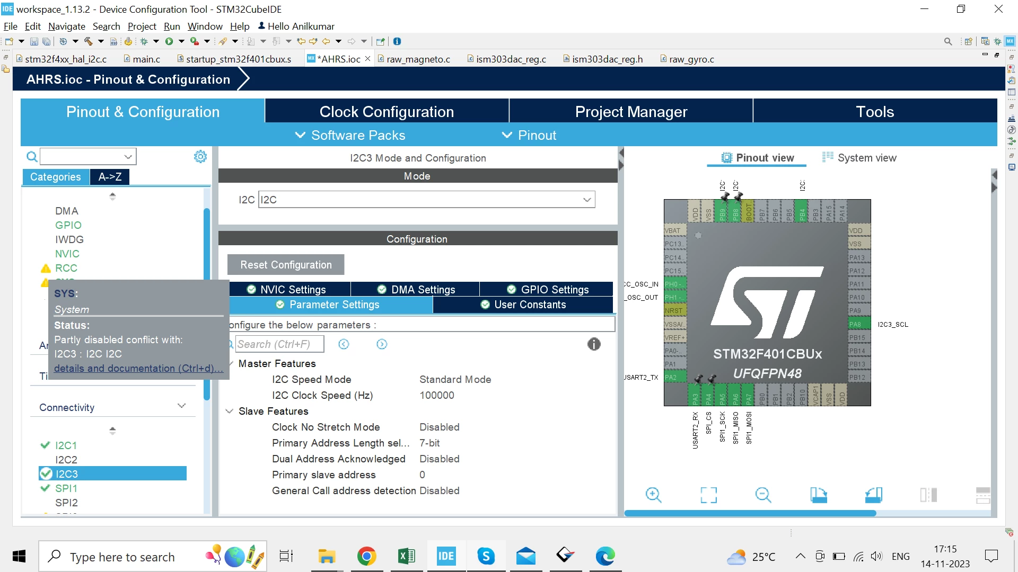Open the Tools tab
1018x572 pixels.
(x=875, y=111)
